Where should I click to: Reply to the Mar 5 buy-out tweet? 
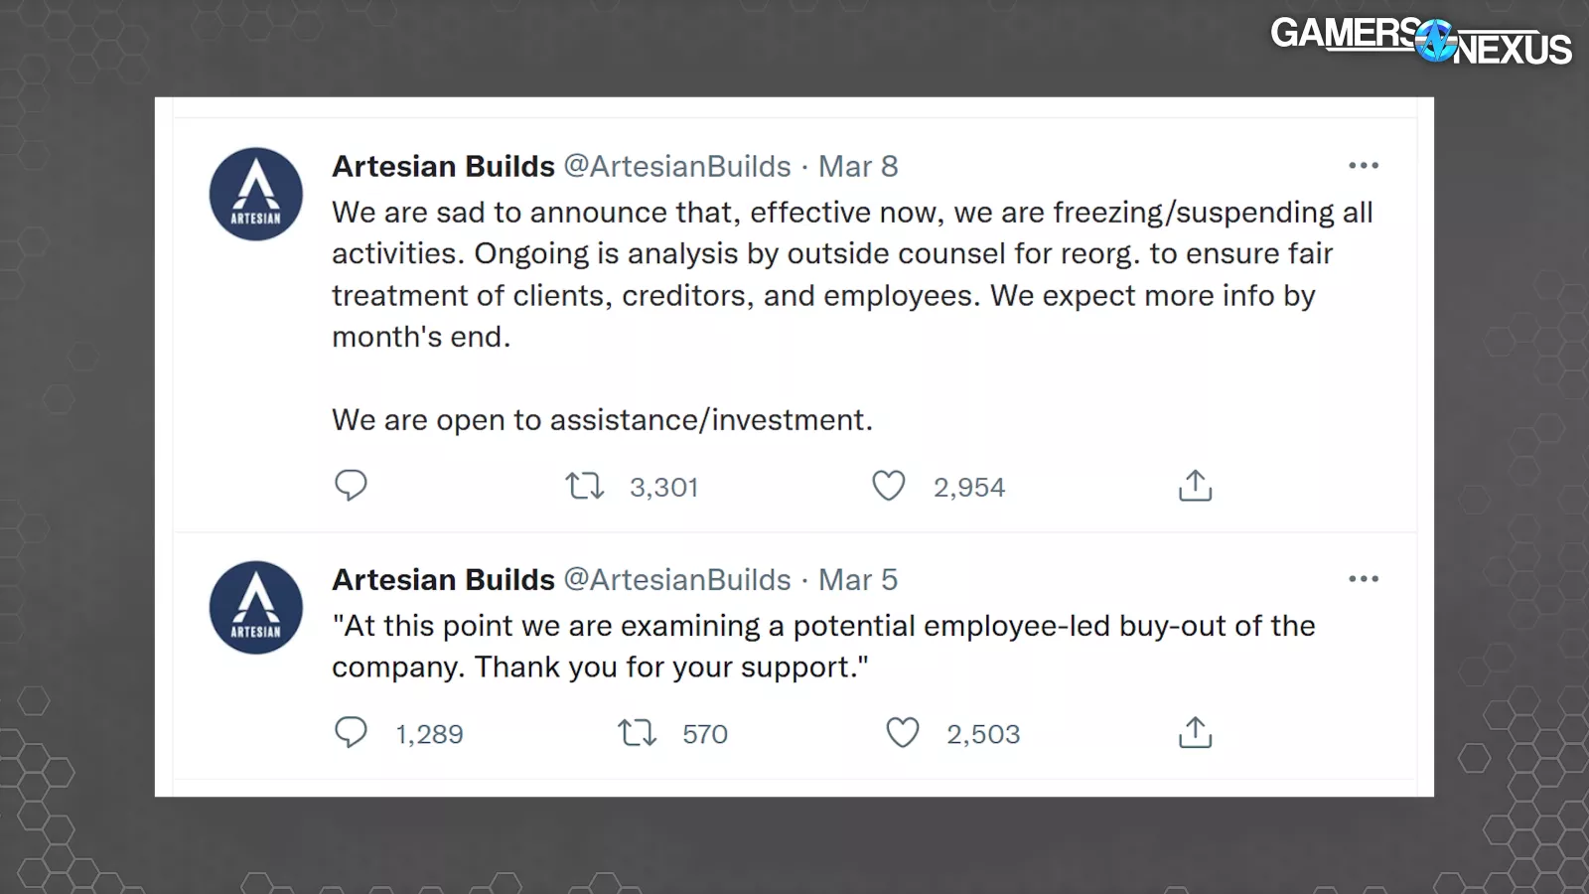click(351, 733)
